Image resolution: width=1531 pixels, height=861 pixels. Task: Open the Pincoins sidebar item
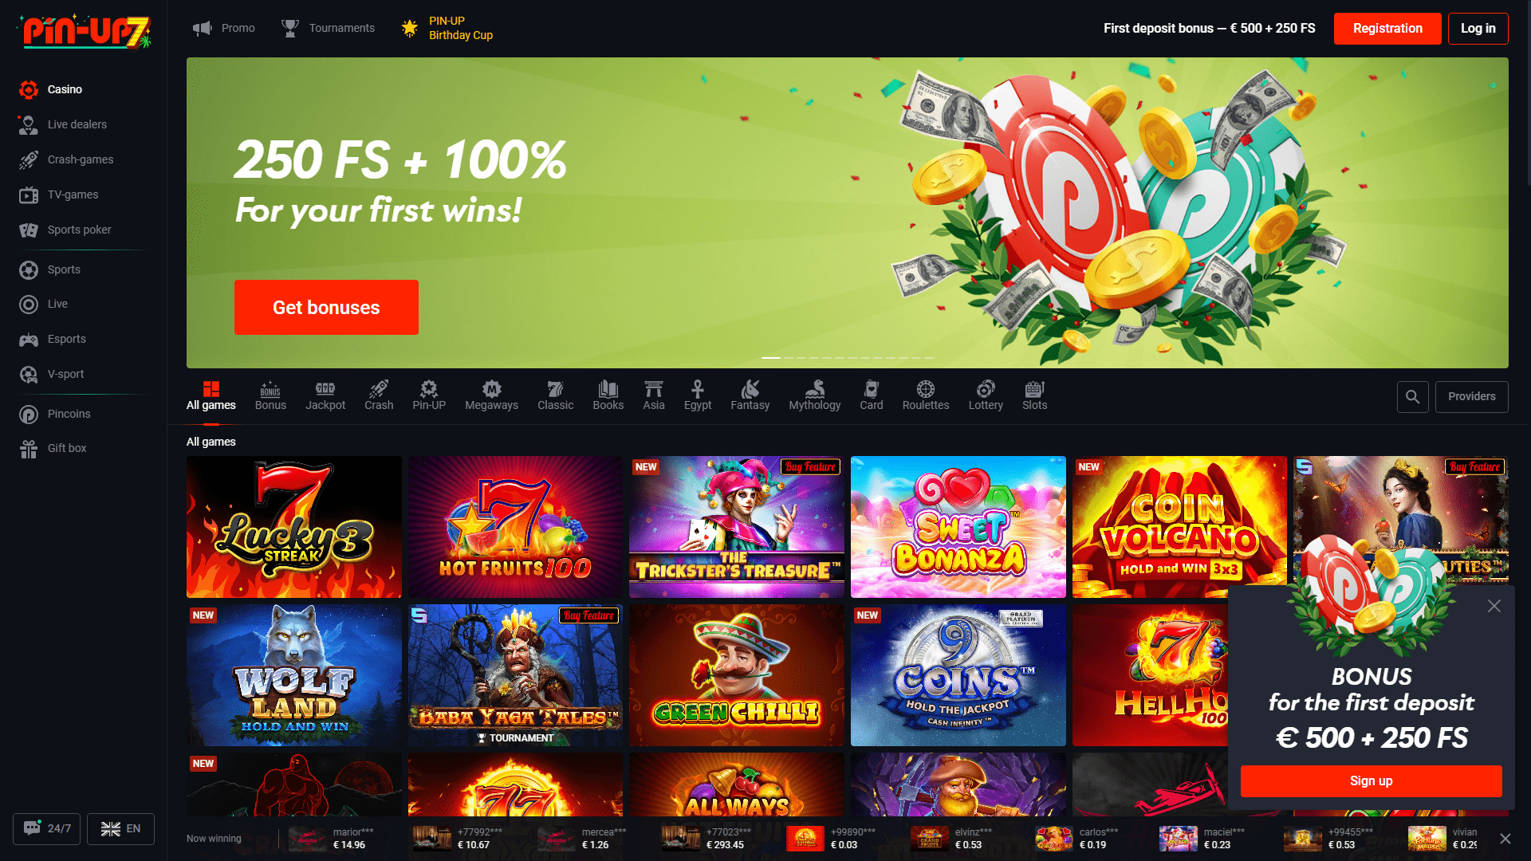69,414
